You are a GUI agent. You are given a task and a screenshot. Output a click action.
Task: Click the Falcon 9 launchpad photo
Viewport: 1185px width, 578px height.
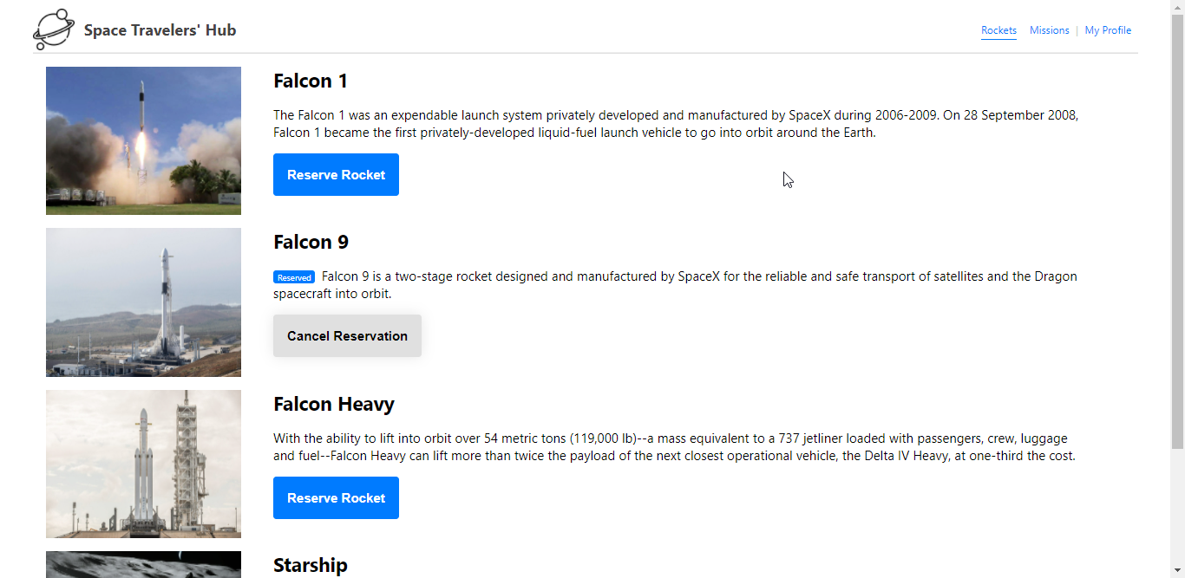pyautogui.click(x=143, y=302)
